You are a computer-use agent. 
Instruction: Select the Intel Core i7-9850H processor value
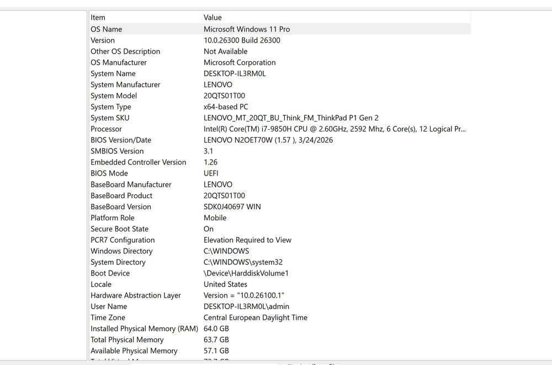(335, 129)
